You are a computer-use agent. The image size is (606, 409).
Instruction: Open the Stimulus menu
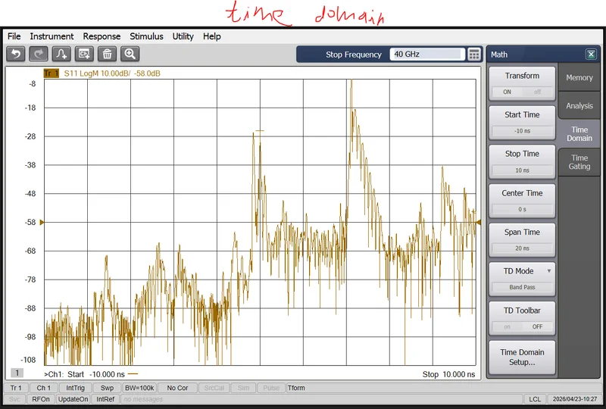[x=146, y=36]
